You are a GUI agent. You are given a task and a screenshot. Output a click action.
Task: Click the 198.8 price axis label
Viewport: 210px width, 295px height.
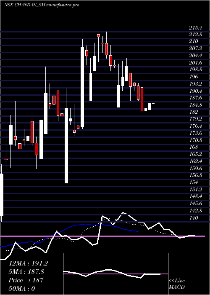point(196,70)
